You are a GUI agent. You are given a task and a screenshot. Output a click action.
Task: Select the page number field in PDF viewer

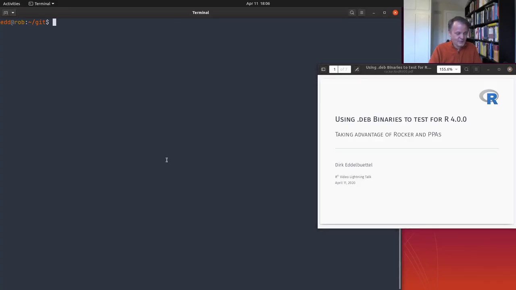(x=334, y=69)
